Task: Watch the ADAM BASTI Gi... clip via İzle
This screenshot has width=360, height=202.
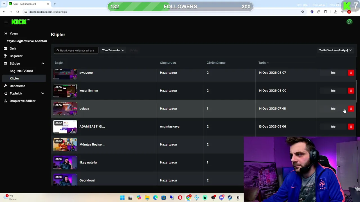Action: [x=333, y=127]
